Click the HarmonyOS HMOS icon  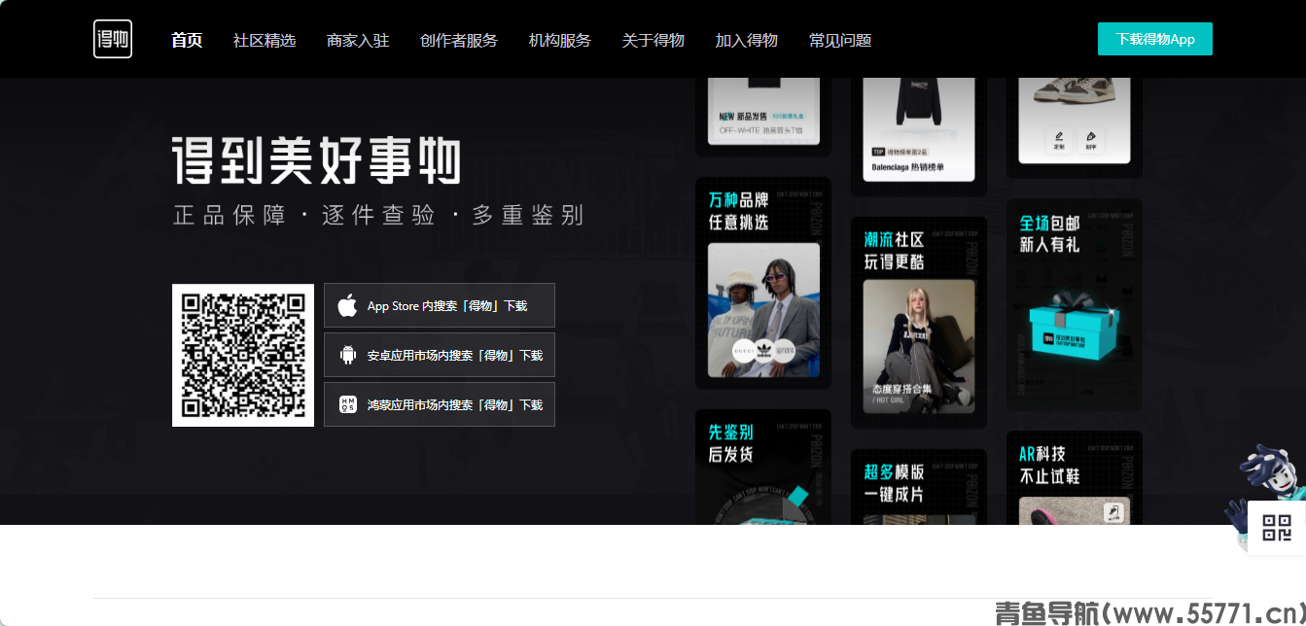pos(348,404)
